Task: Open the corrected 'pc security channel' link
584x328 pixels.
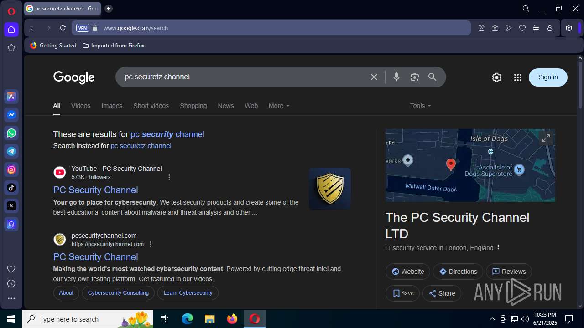Action: 167,134
